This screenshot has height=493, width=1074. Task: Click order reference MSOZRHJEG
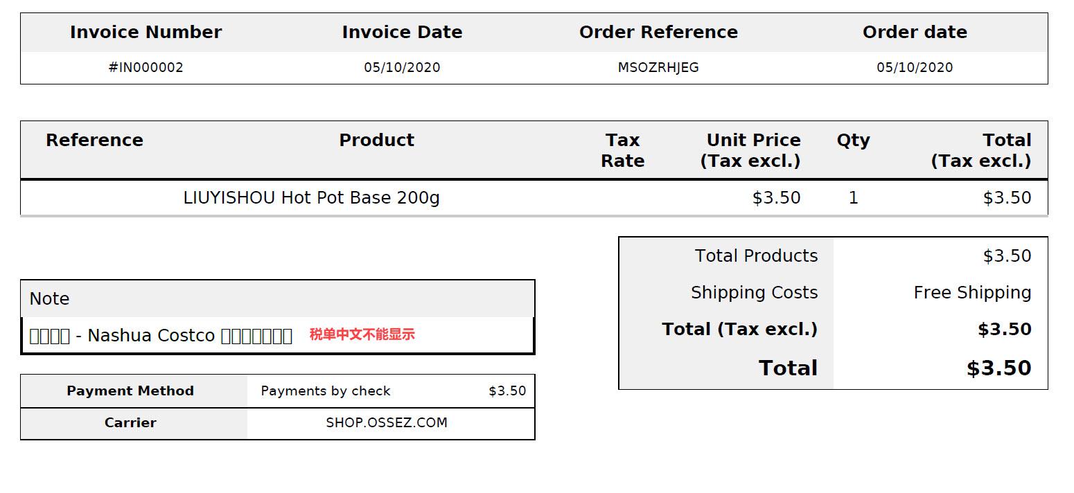pyautogui.click(x=658, y=67)
